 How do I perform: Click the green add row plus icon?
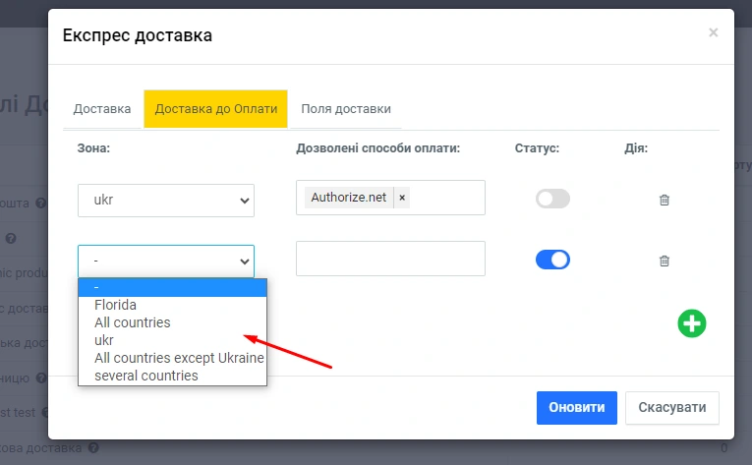[692, 323]
